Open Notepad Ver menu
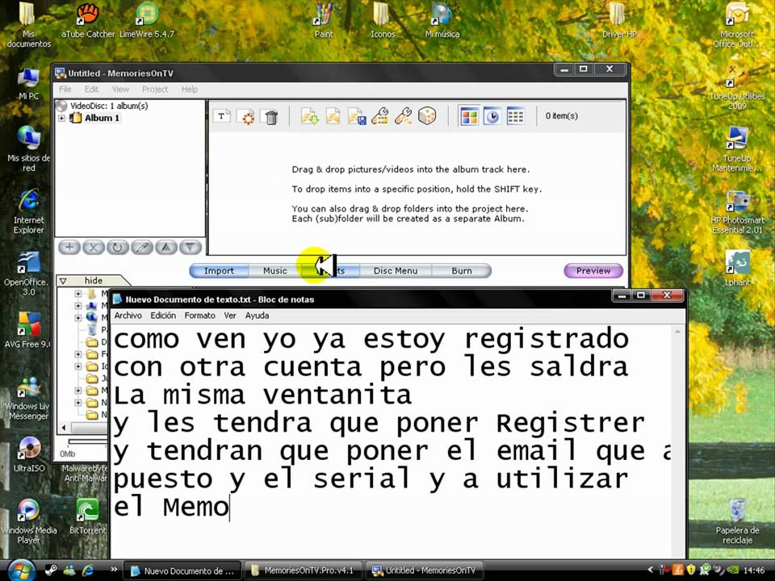This screenshot has width=775, height=581. pyautogui.click(x=230, y=316)
